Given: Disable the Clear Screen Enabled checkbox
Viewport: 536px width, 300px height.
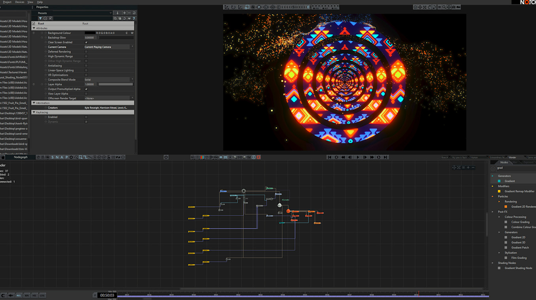Looking at the screenshot, I should (86, 42).
